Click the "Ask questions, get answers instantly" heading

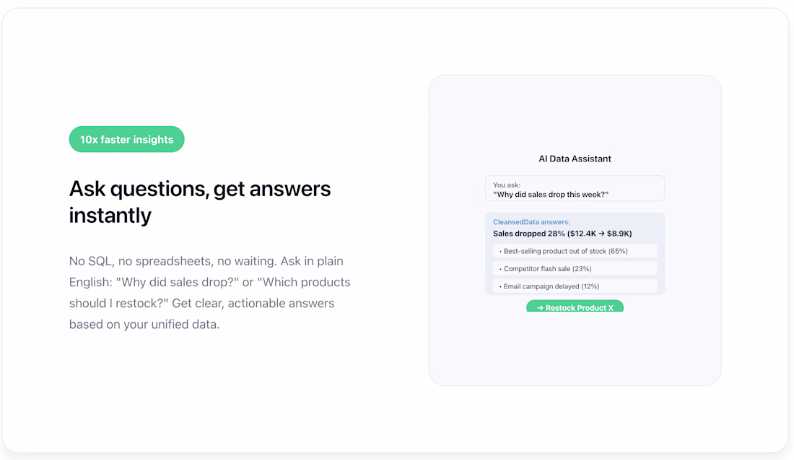[200, 201]
